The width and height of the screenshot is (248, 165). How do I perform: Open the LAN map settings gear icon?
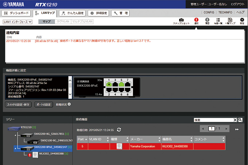(x=242, y=21)
